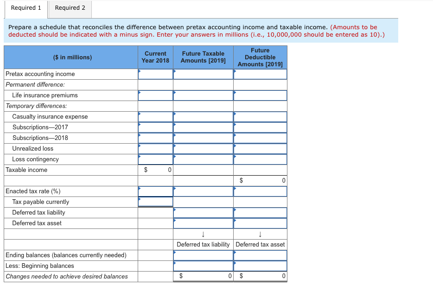Click the Life insurance premiums Current Year input
433x285 pixels.
[x=155, y=95]
